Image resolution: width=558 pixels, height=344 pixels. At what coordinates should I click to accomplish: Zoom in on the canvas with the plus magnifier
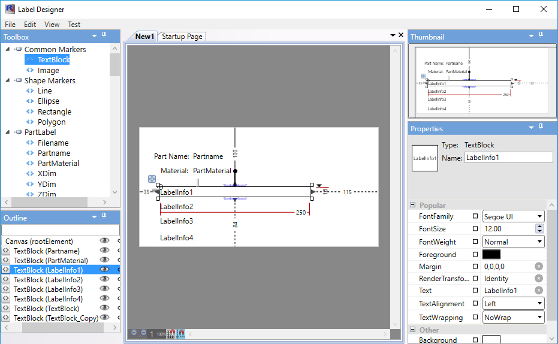133,333
